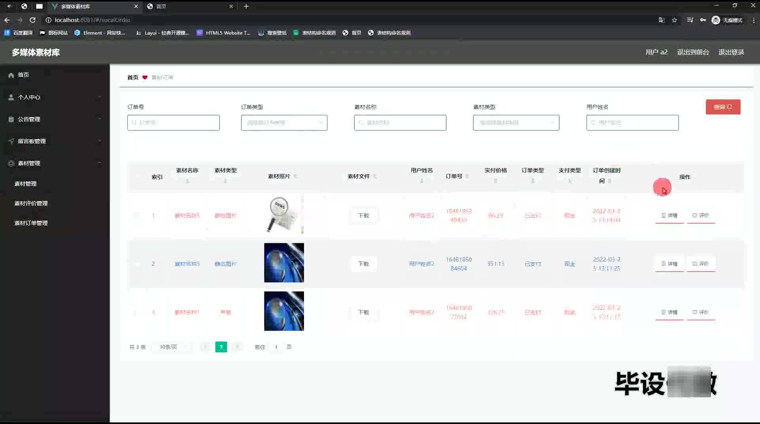Image resolution: width=760 pixels, height=424 pixels.
Task: Click the 素材名称 search input
Action: tap(400, 123)
